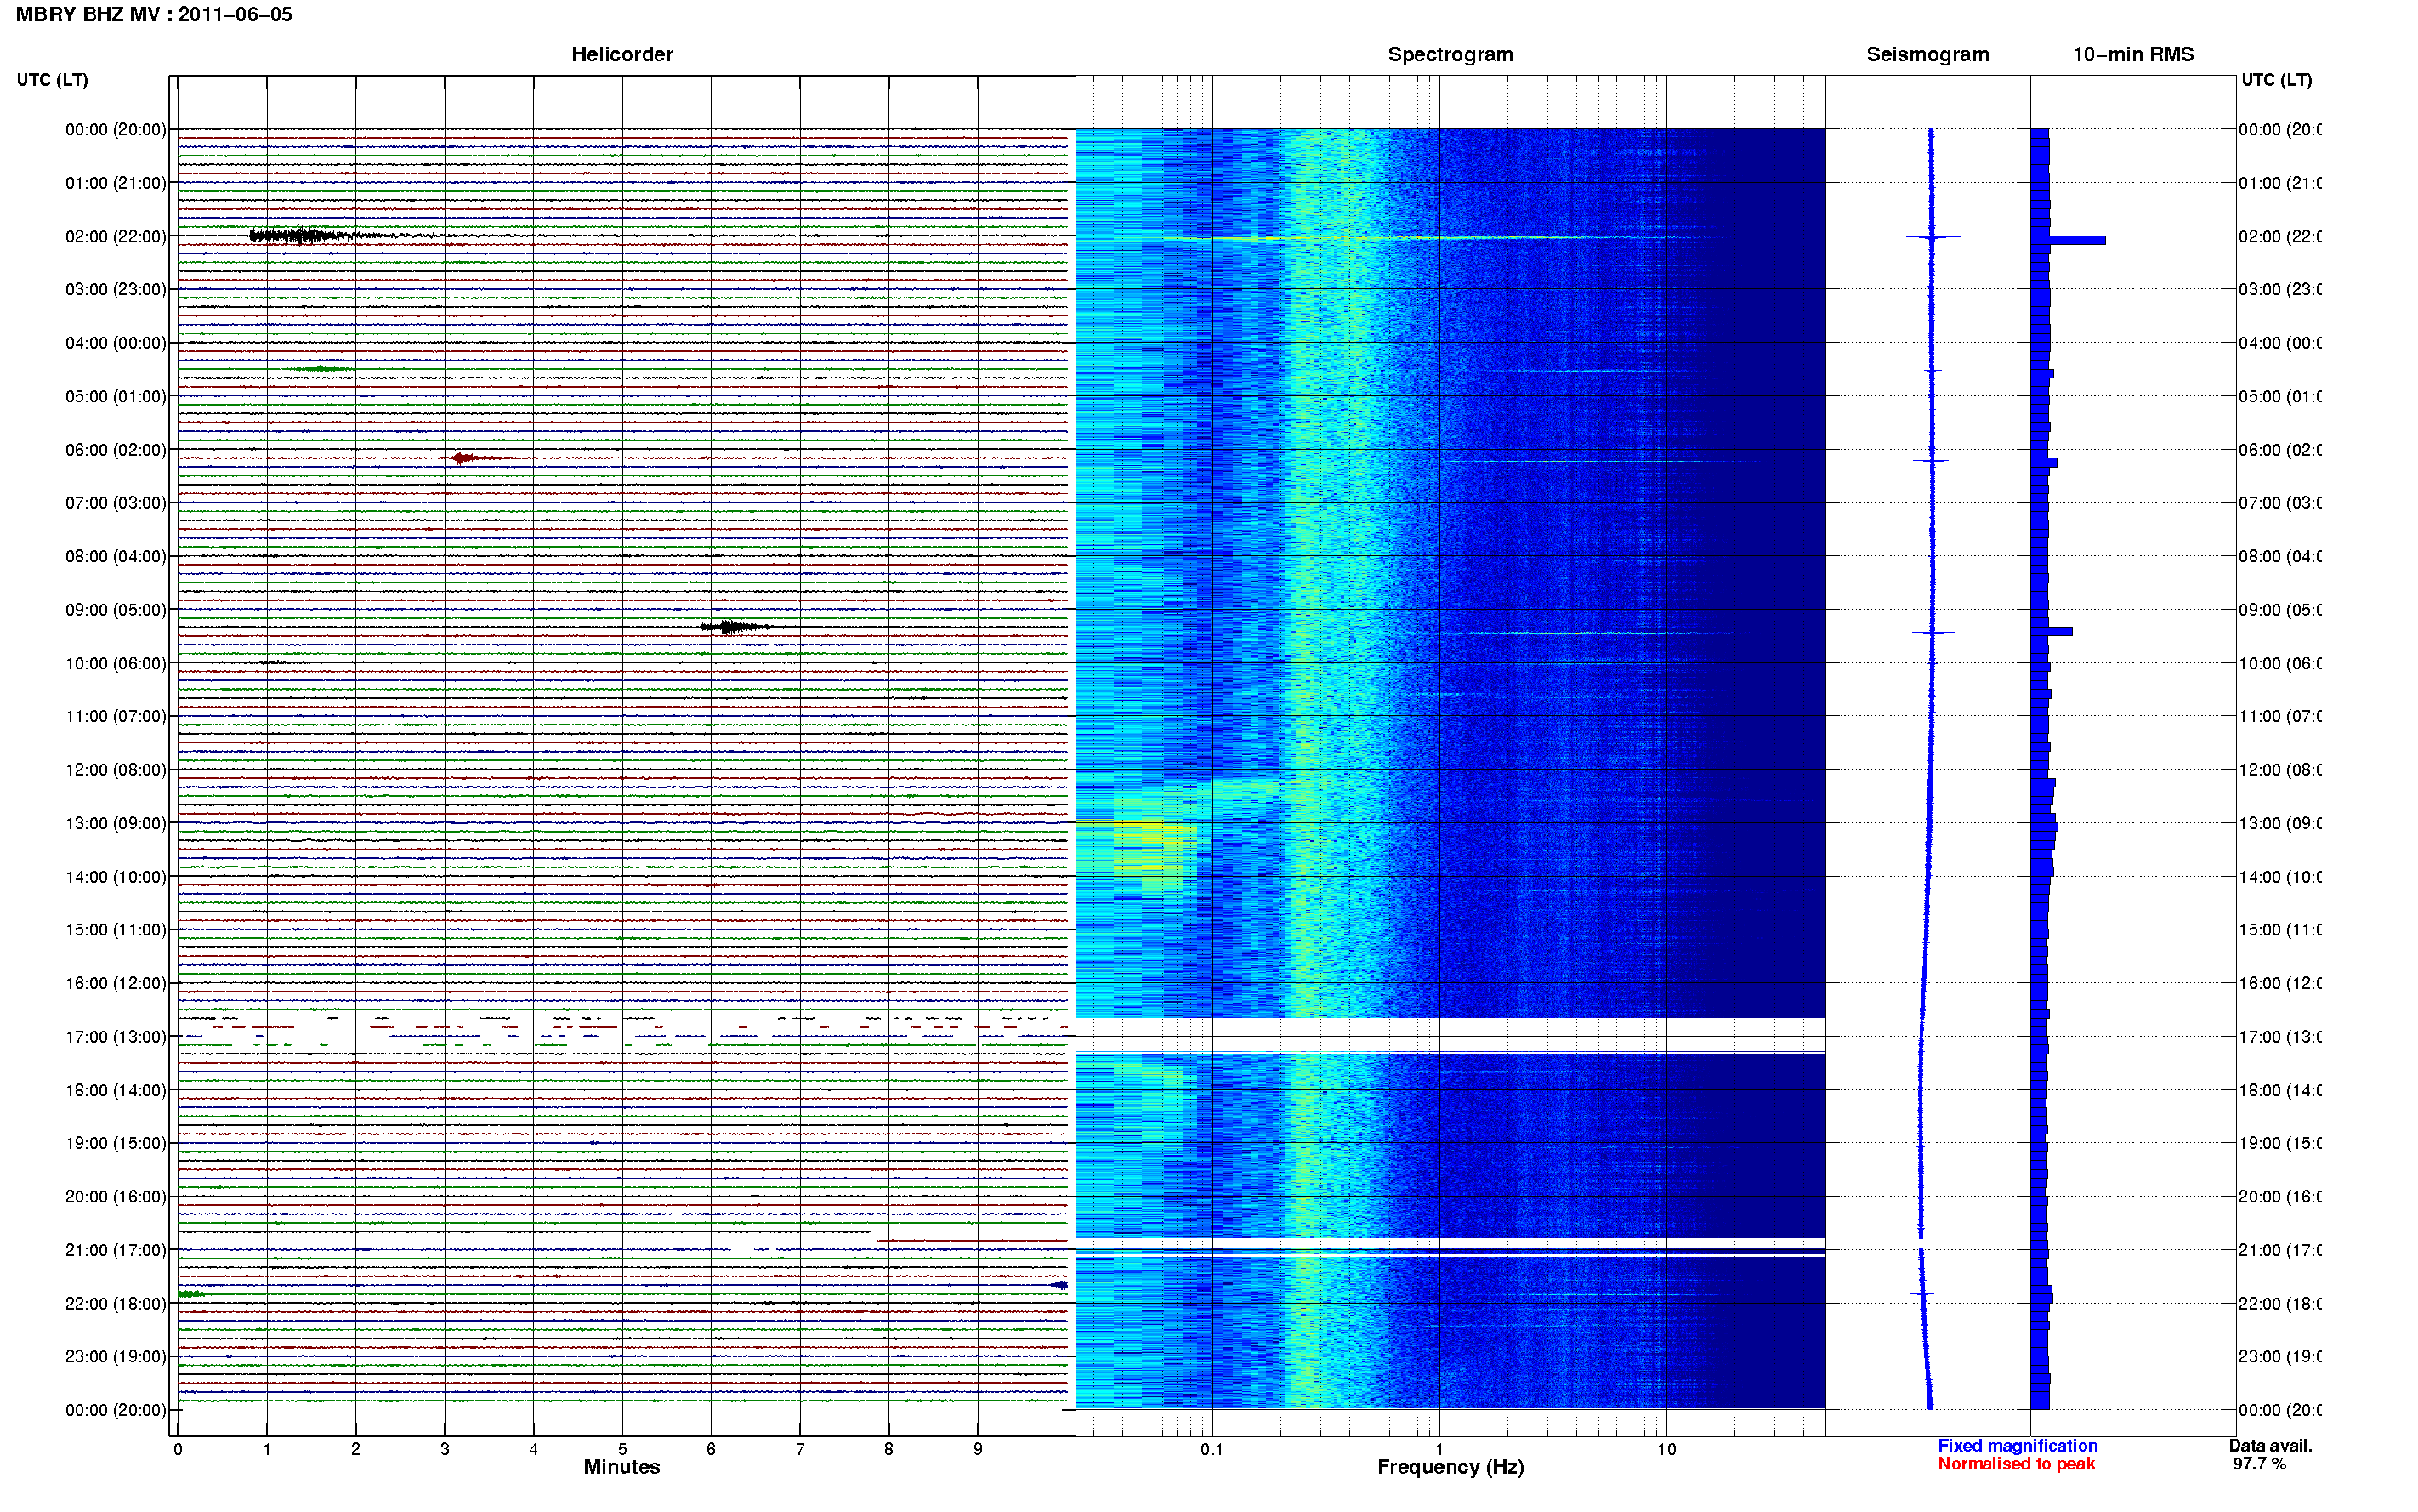2418x1512 pixels.
Task: Click right time label '18:00 (14:0' on RMS side
Action: coord(2280,1090)
